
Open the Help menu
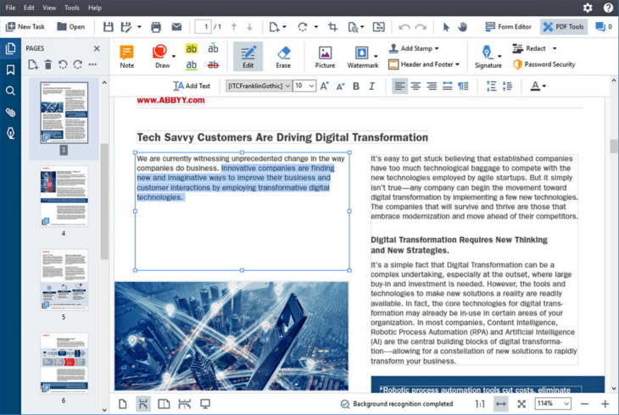coord(95,8)
